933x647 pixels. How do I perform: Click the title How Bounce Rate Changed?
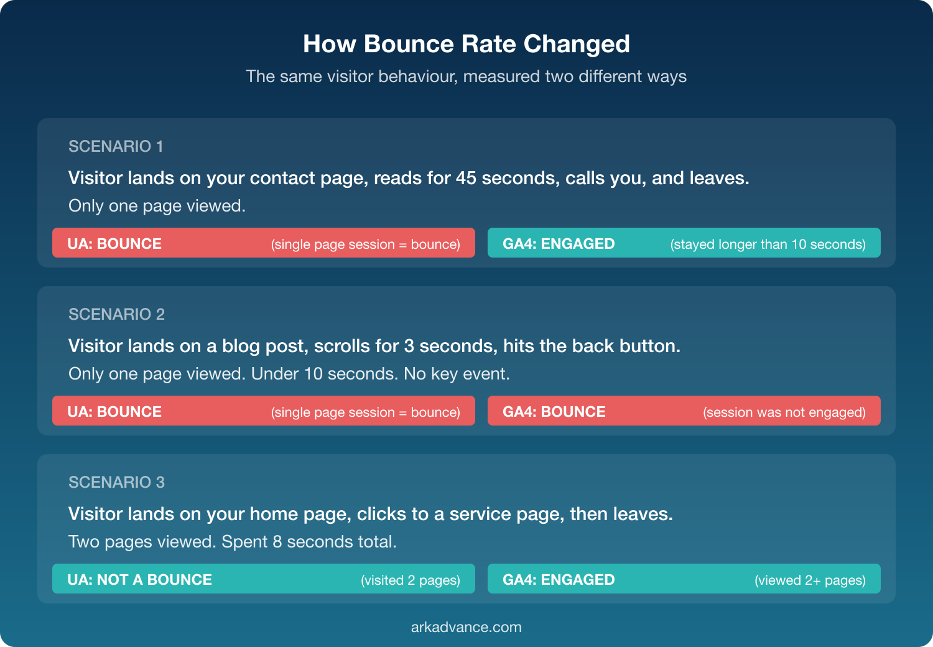466,44
